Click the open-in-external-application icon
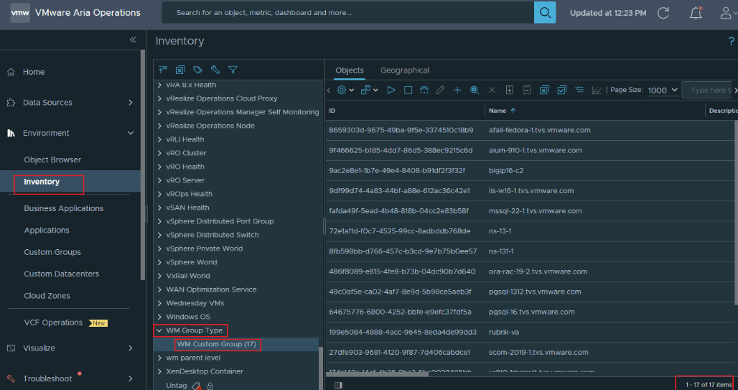 (366, 90)
